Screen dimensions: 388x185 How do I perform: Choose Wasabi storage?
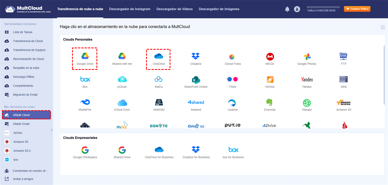[307, 105]
